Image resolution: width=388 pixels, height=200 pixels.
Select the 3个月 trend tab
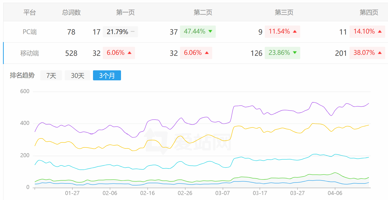click(107, 75)
